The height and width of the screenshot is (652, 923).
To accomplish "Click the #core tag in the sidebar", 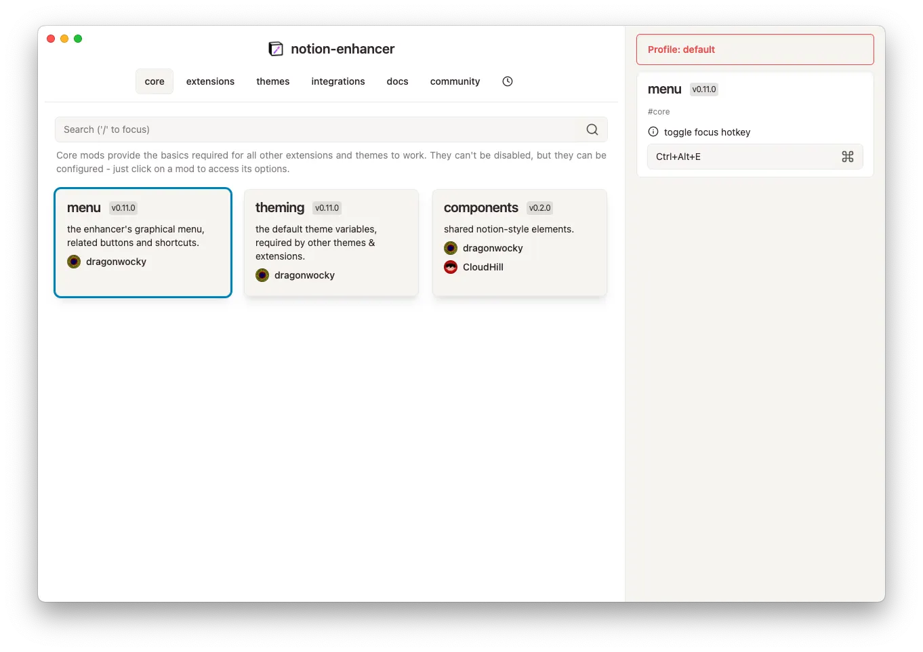I will tap(659, 112).
